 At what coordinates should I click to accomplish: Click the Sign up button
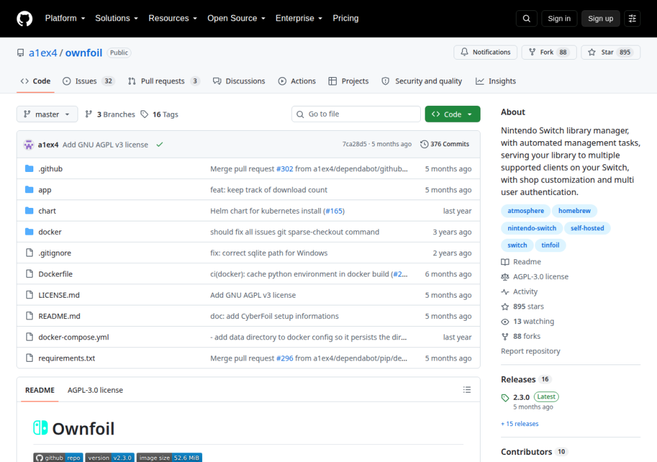[601, 19]
